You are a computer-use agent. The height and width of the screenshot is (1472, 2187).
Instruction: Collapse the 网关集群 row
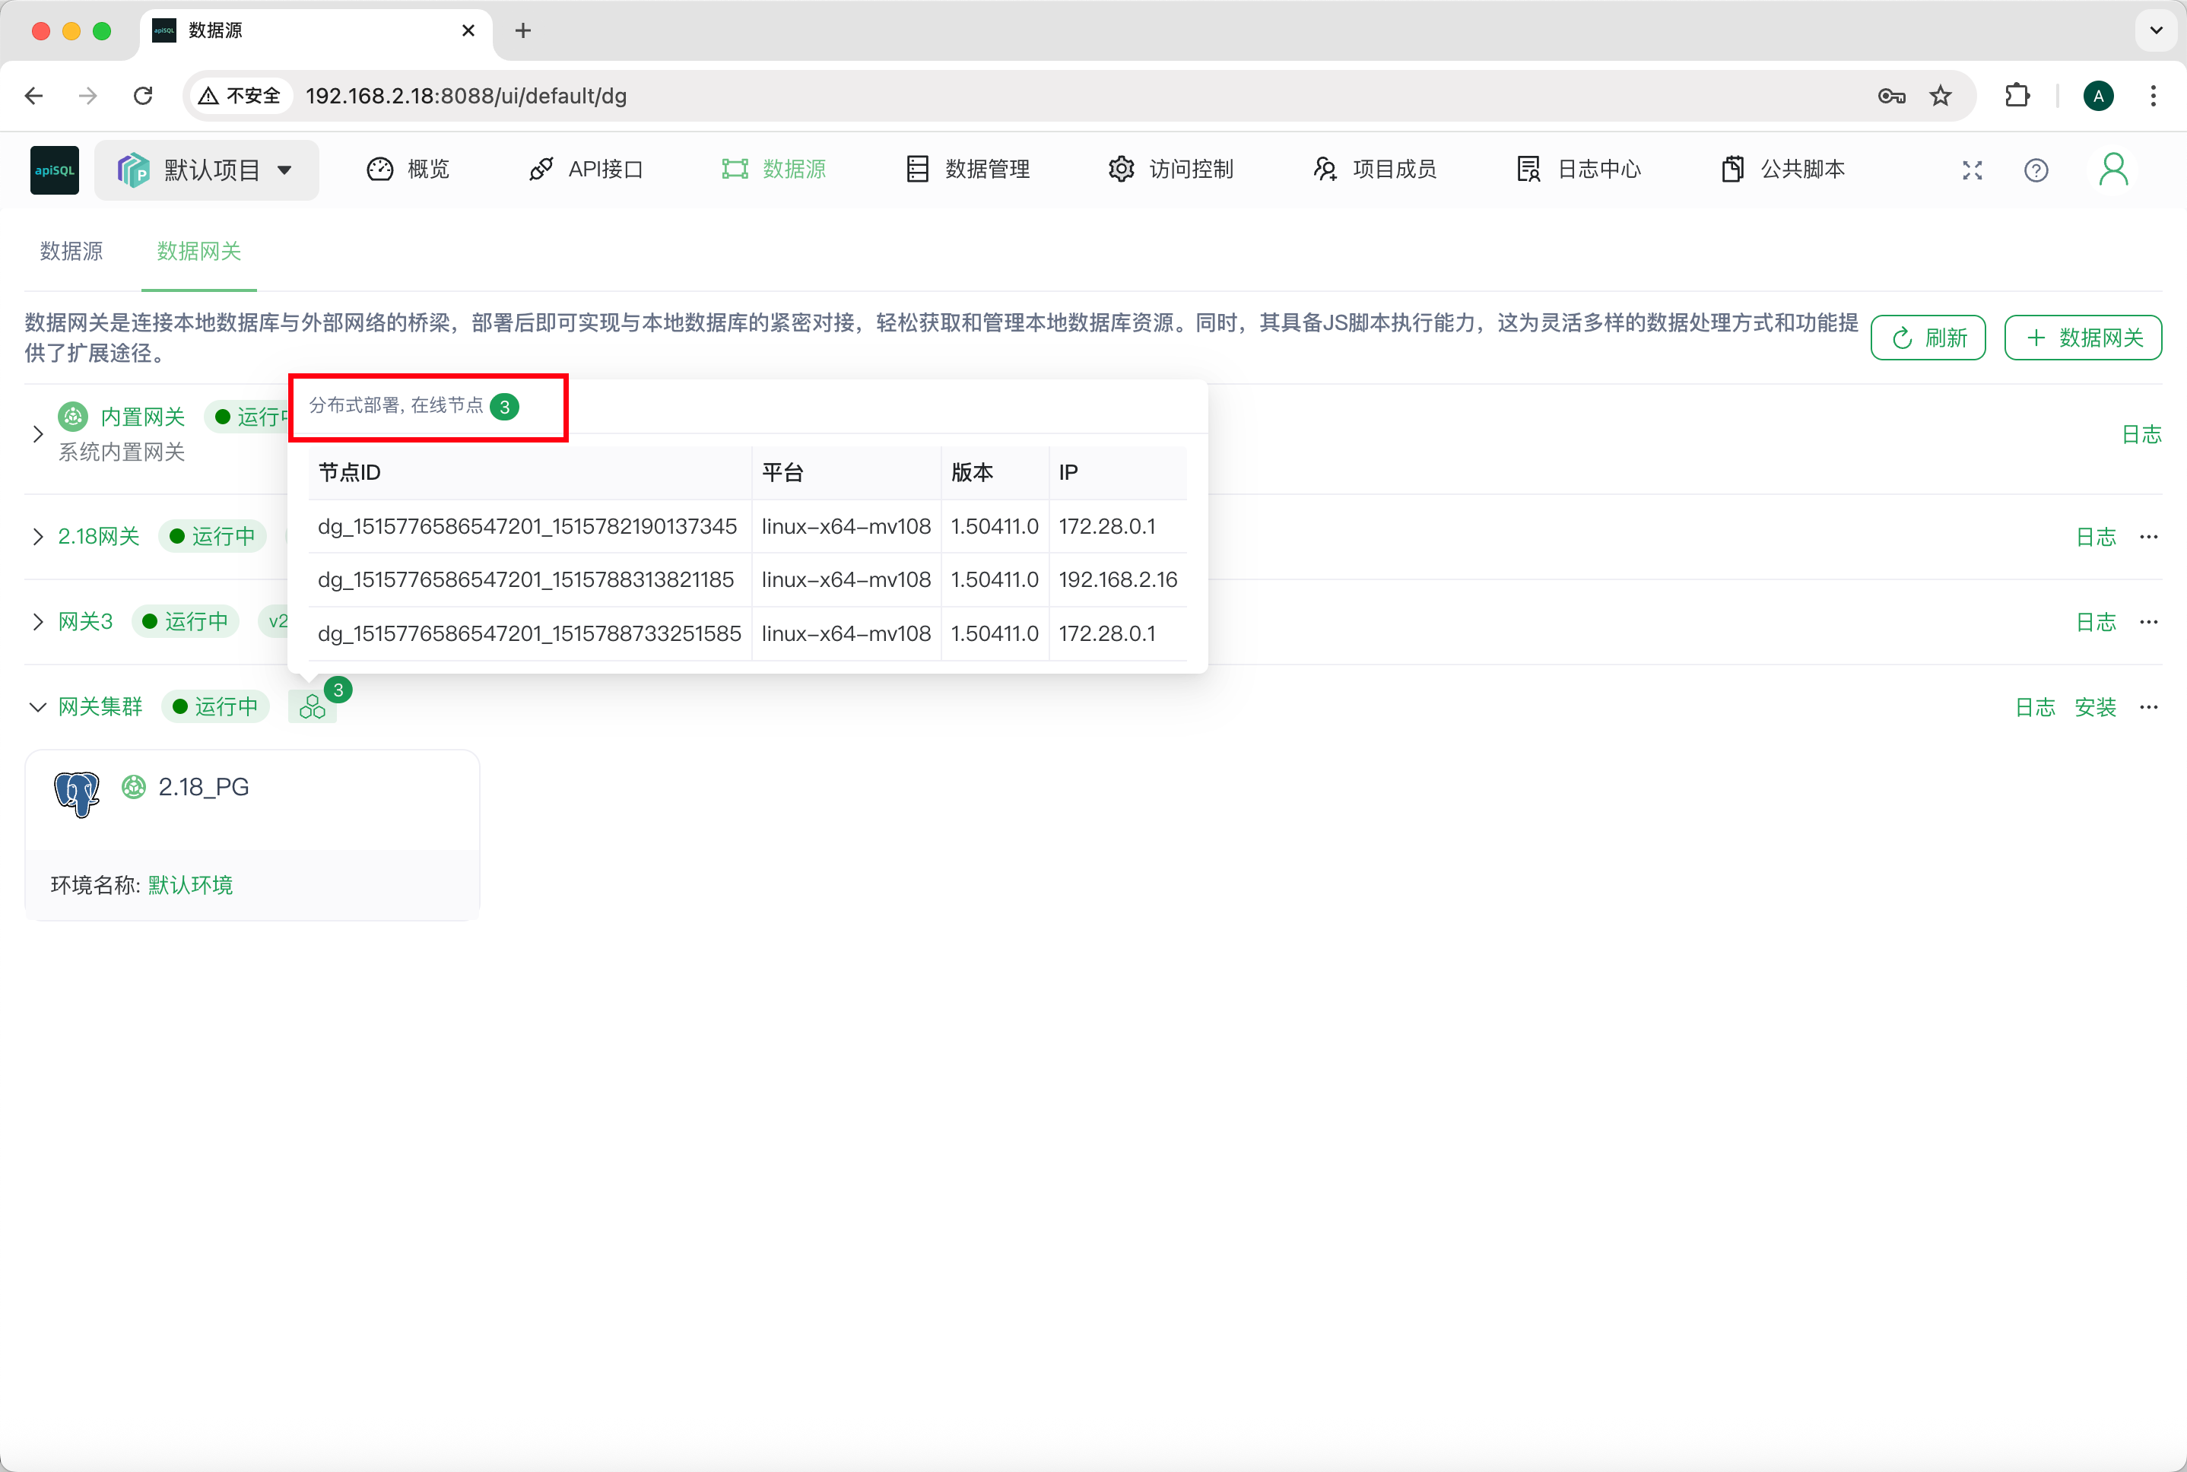point(37,707)
